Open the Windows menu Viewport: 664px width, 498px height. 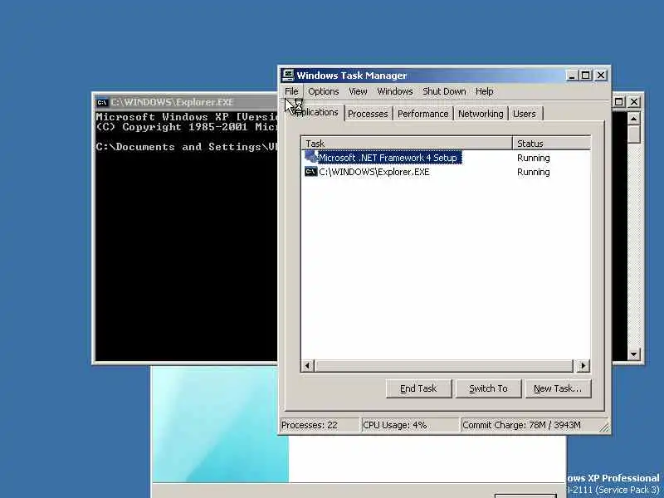pyautogui.click(x=395, y=91)
